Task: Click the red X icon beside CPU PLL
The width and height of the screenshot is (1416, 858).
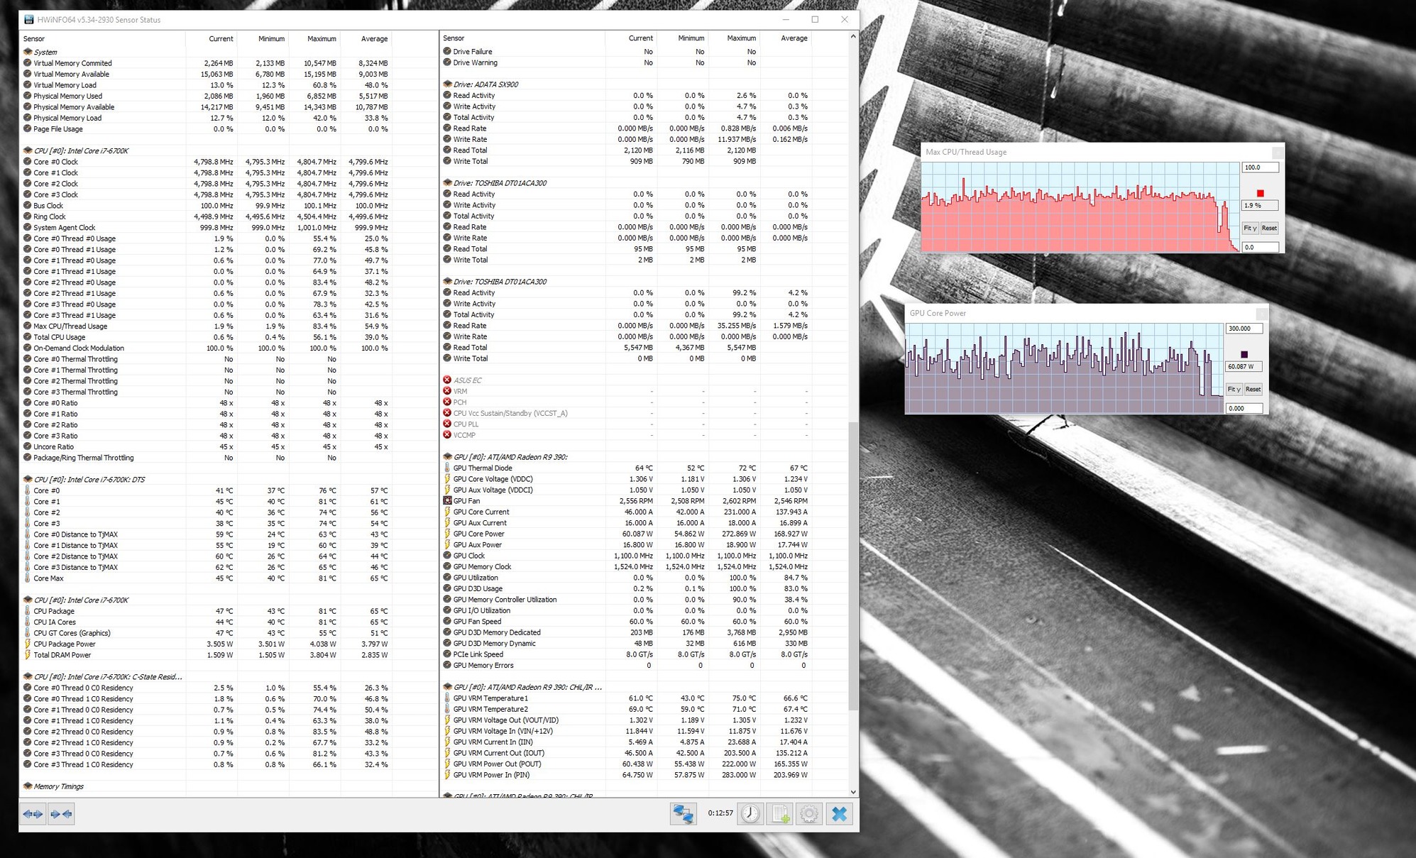Action: point(447,424)
